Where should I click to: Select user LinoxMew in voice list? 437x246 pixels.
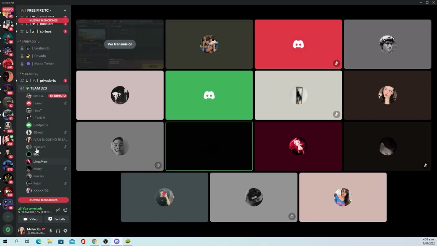coord(47,162)
